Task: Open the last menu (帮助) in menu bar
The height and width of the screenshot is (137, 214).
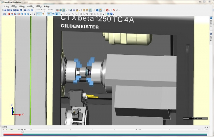Action: pyautogui.click(x=46, y=6)
